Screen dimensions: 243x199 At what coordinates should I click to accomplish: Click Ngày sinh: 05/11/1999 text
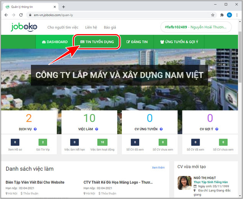click(213, 186)
